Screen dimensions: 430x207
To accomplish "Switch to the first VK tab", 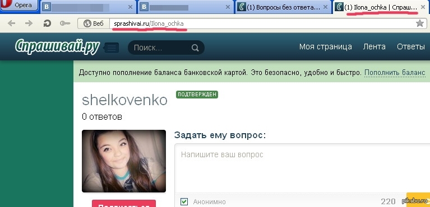I will pyautogui.click(x=89, y=7).
